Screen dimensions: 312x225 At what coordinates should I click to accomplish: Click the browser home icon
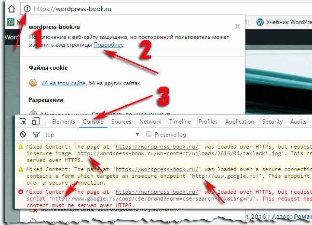(12, 9)
